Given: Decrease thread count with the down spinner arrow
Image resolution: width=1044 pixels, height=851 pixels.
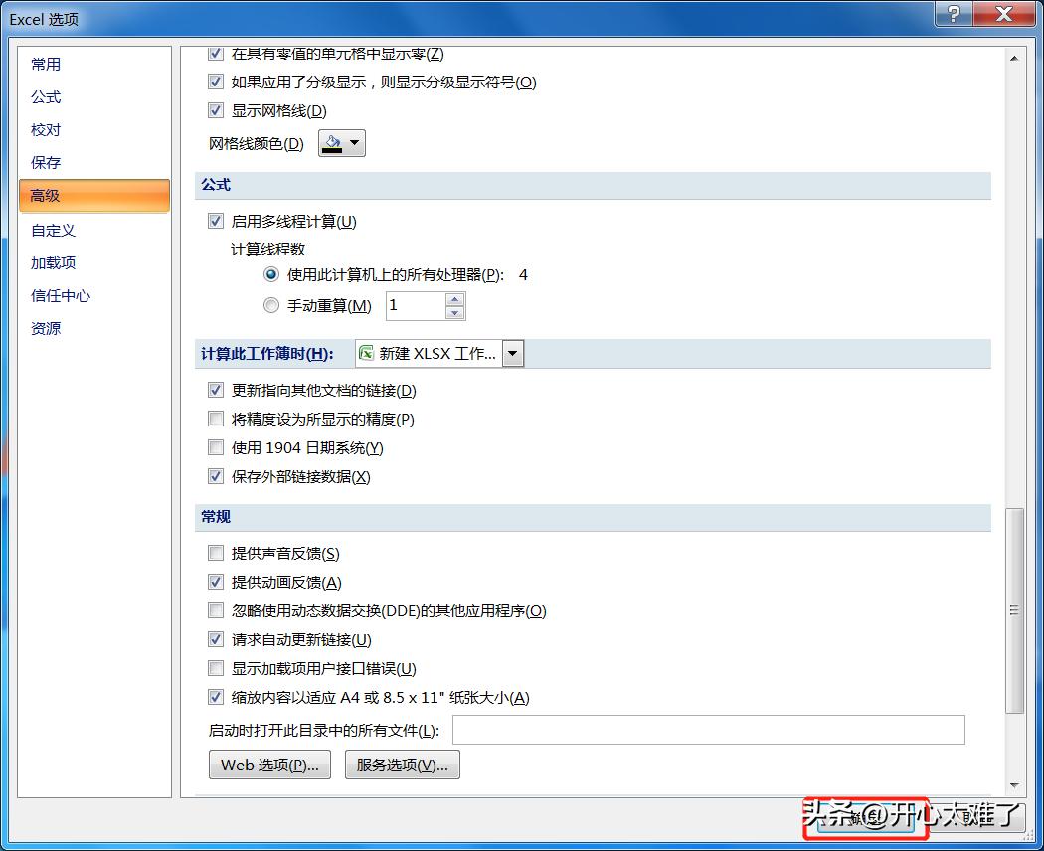Looking at the screenshot, I should [454, 313].
